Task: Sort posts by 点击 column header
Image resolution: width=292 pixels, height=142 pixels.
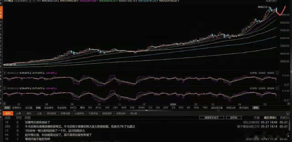Action: 7,118
